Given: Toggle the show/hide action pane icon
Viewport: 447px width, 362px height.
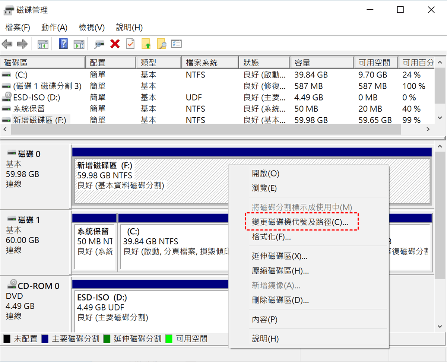Looking at the screenshot, I should pos(79,44).
